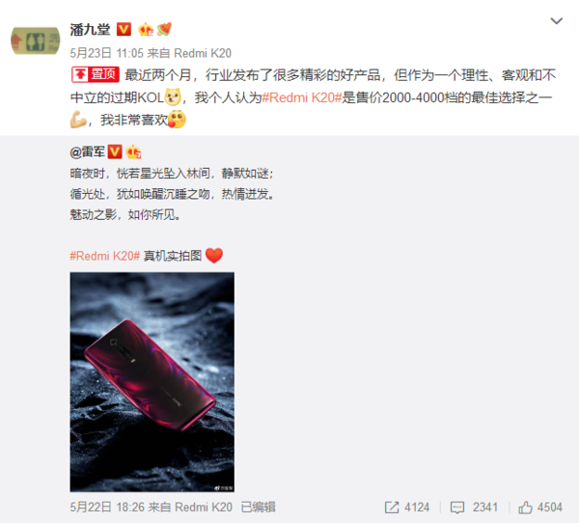Click the 来自 Redmi K20 source link under 潘九堂
Screen dimensions: 579x523
click(189, 53)
